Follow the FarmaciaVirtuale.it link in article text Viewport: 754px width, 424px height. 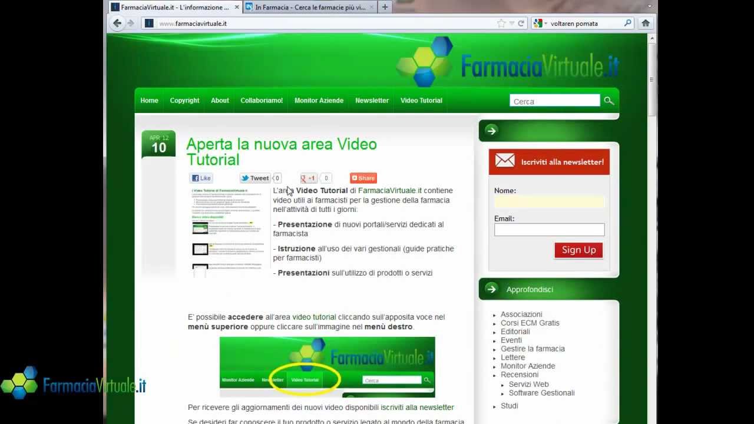point(390,190)
